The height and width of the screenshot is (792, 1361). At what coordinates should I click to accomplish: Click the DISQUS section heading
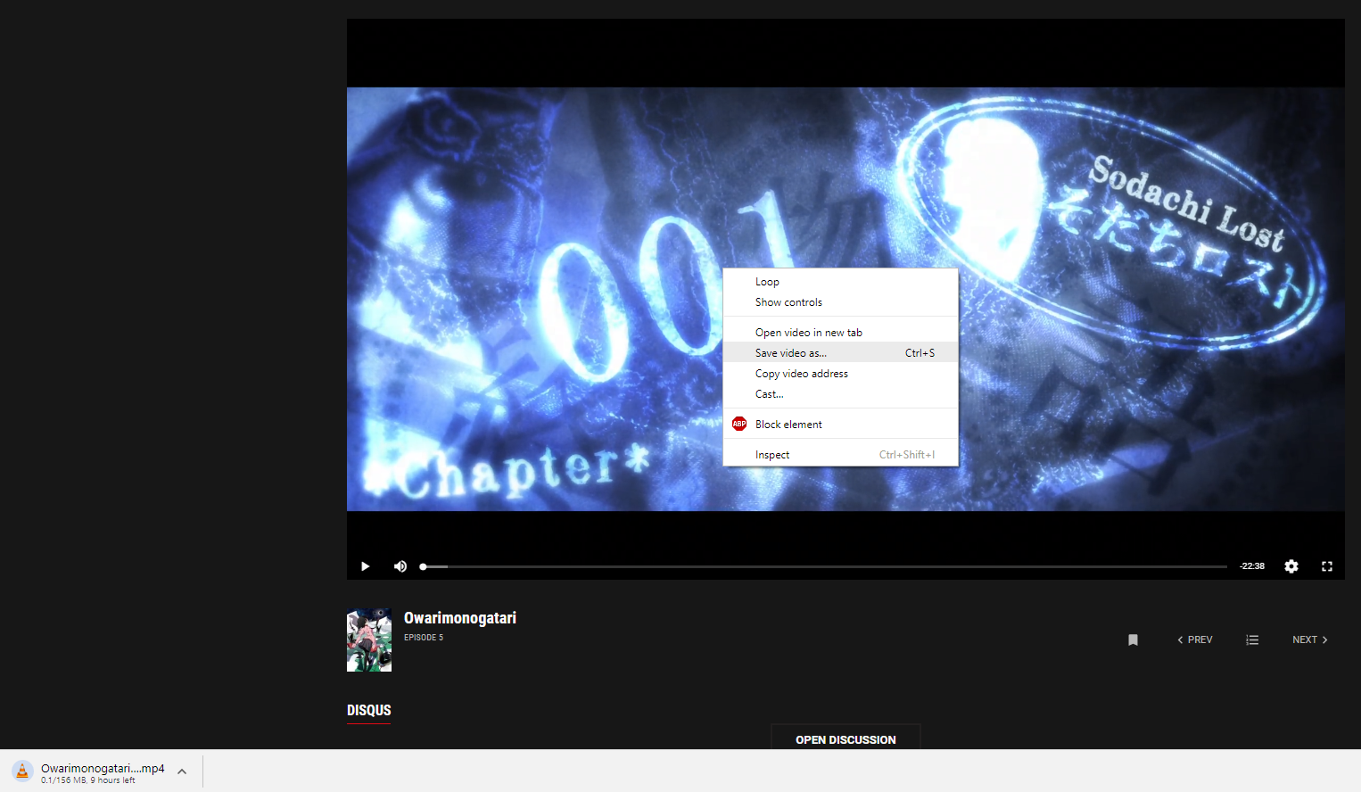click(x=369, y=710)
